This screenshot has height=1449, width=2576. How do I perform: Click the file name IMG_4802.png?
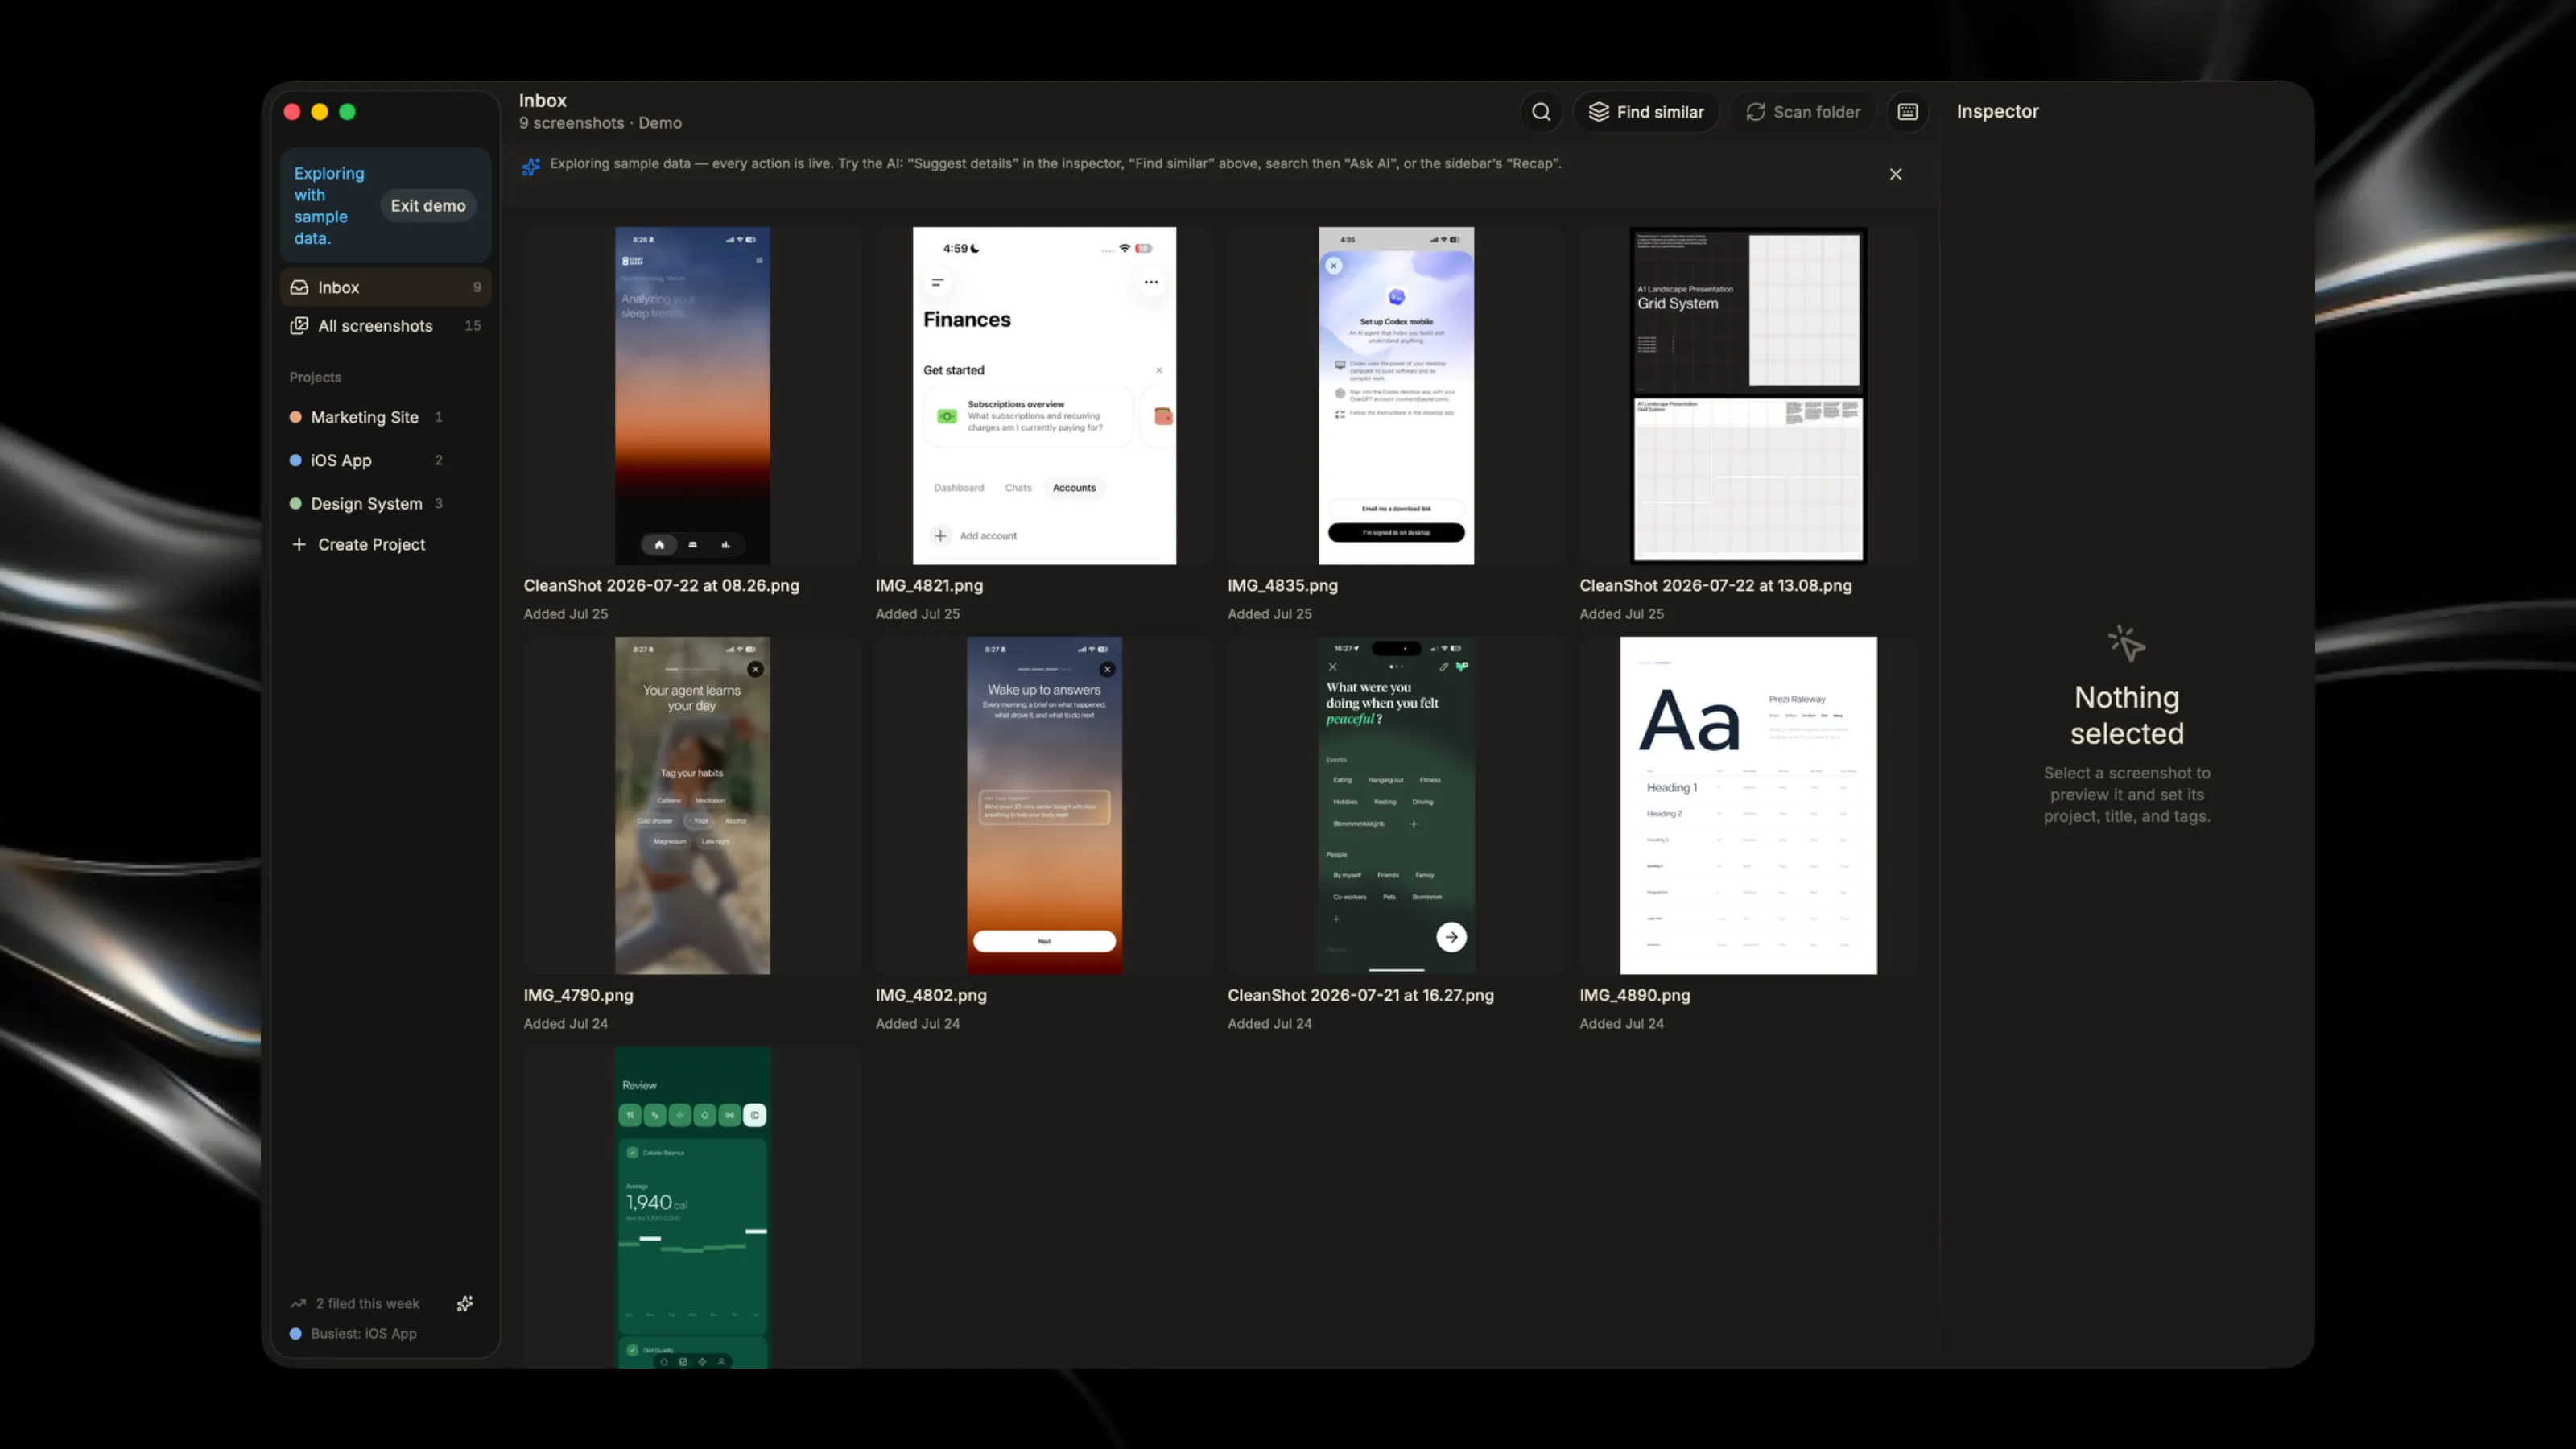click(931, 996)
